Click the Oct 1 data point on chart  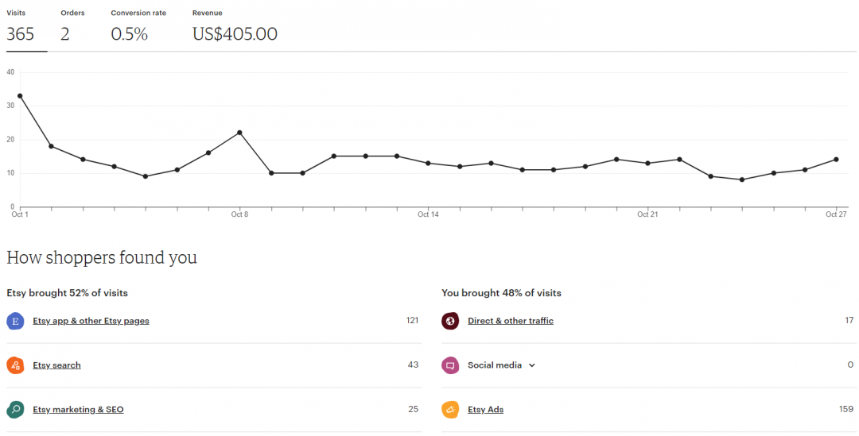[x=20, y=96]
